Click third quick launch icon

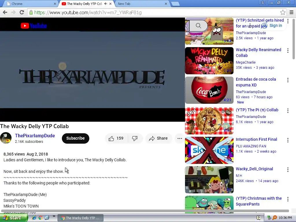[47, 218]
